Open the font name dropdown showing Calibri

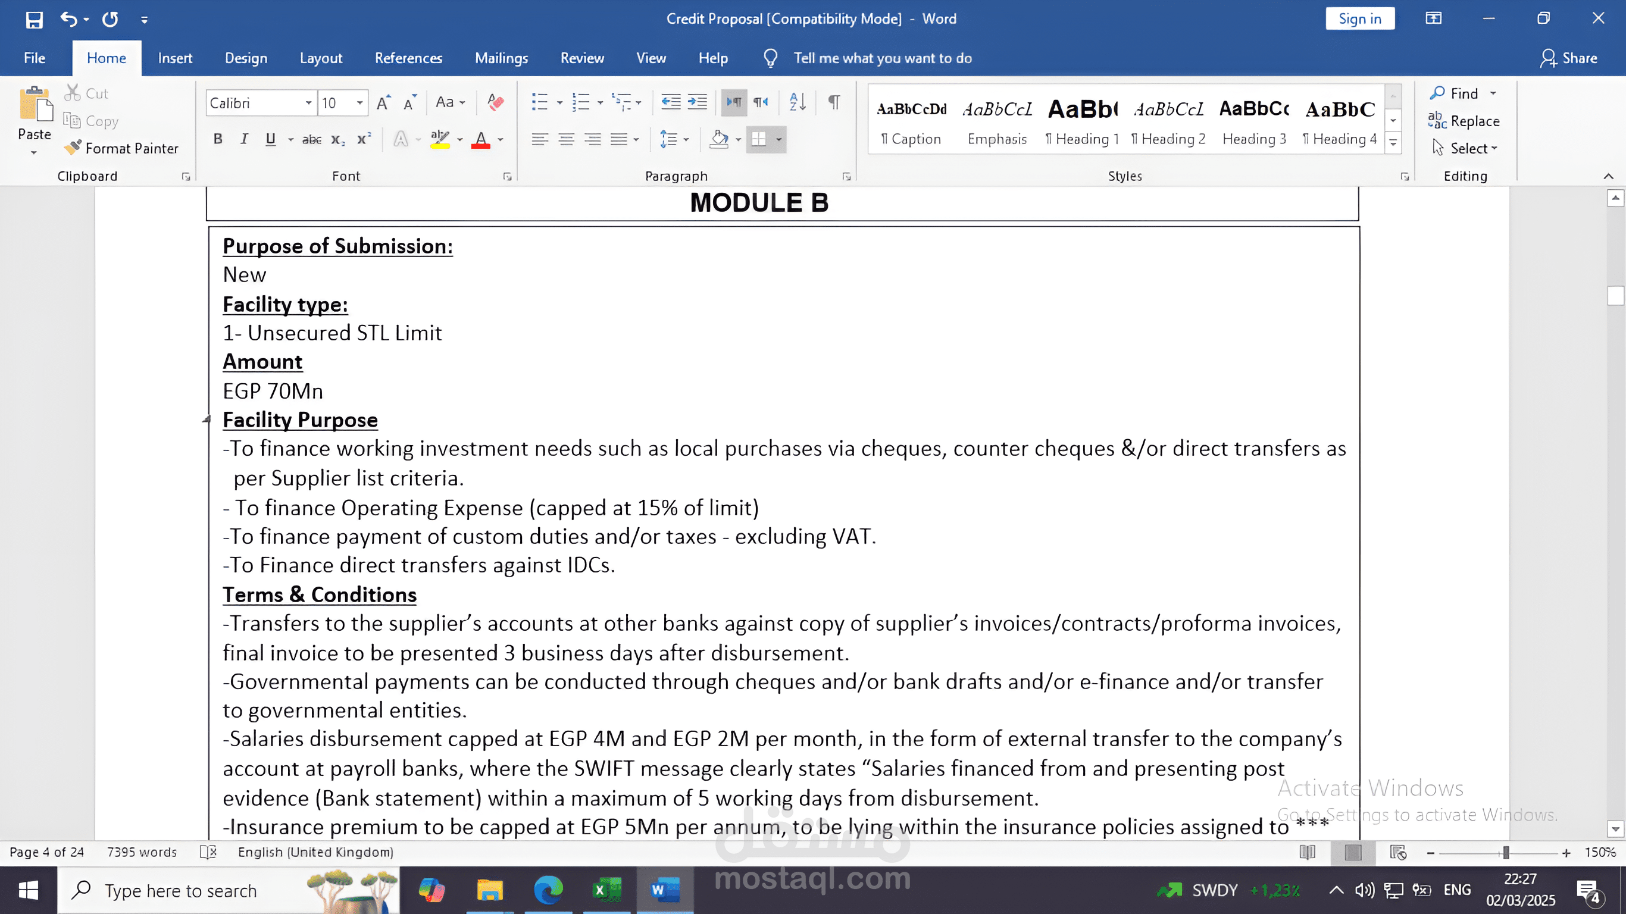(308, 103)
